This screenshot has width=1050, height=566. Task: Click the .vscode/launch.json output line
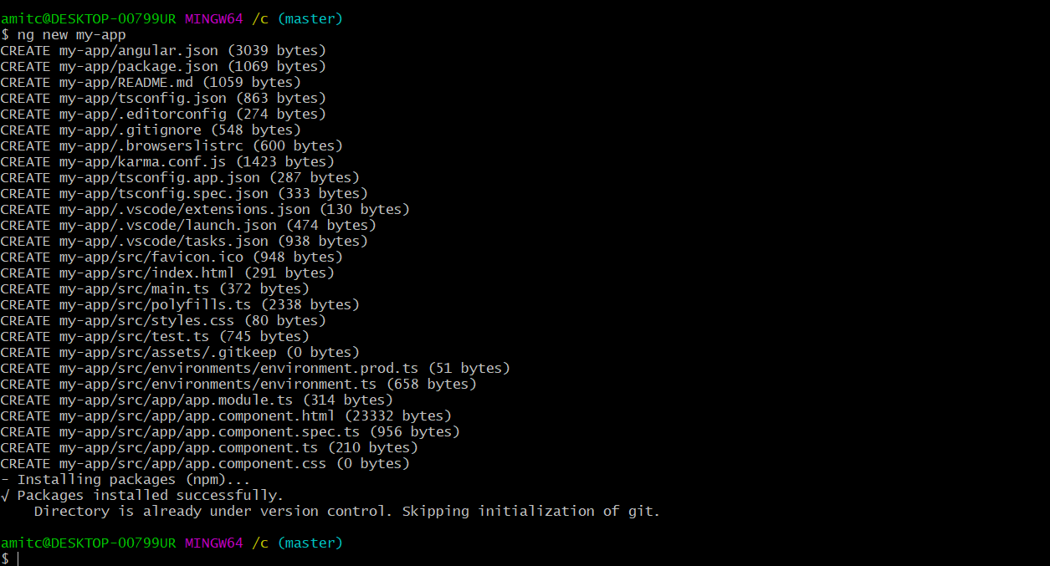[188, 225]
